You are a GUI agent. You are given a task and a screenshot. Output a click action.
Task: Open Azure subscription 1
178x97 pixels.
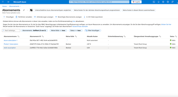tap(11, 40)
